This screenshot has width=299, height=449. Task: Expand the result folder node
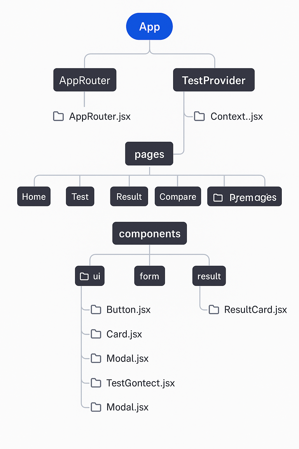coord(209,276)
